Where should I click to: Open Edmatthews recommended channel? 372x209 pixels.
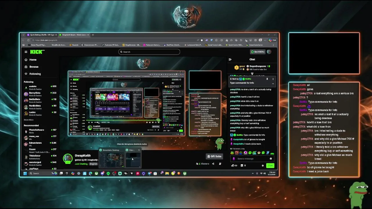(40, 144)
